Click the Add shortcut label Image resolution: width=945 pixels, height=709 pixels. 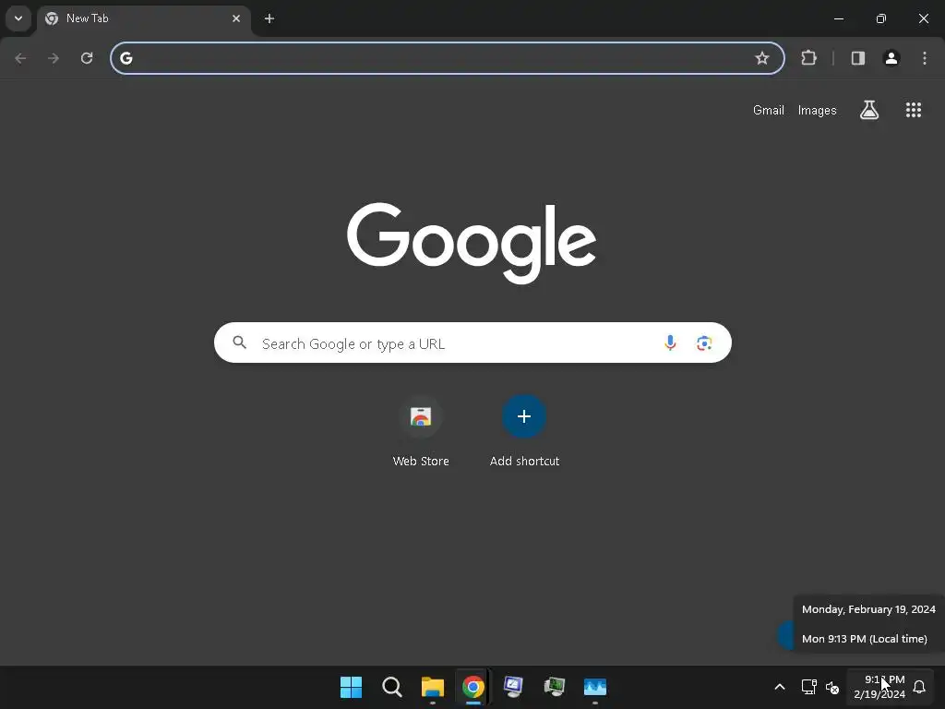[x=524, y=462]
